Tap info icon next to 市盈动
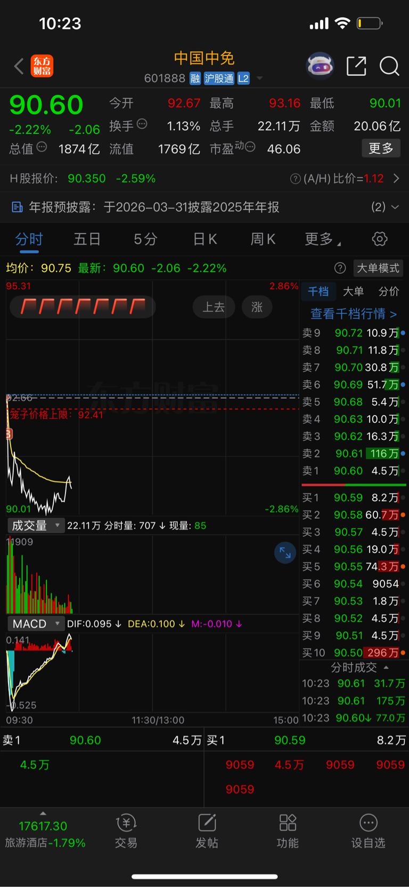The height and width of the screenshot is (887, 409). pyautogui.click(x=250, y=147)
